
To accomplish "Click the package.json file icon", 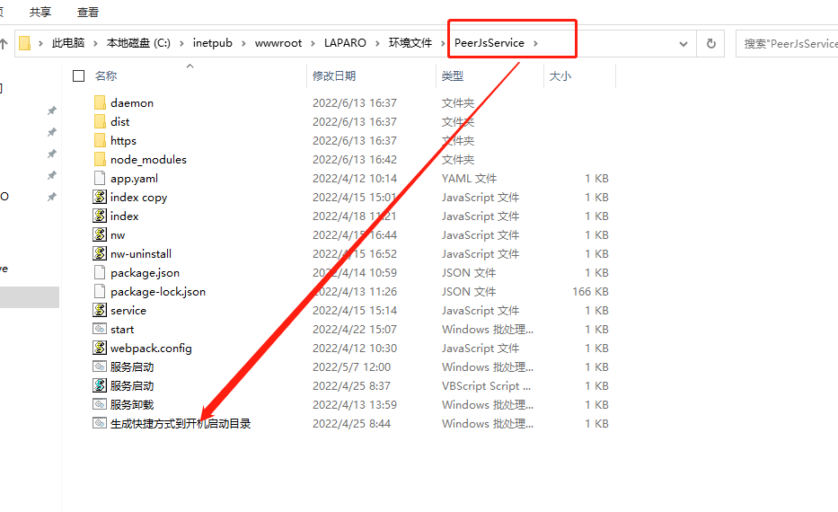I will point(100,272).
